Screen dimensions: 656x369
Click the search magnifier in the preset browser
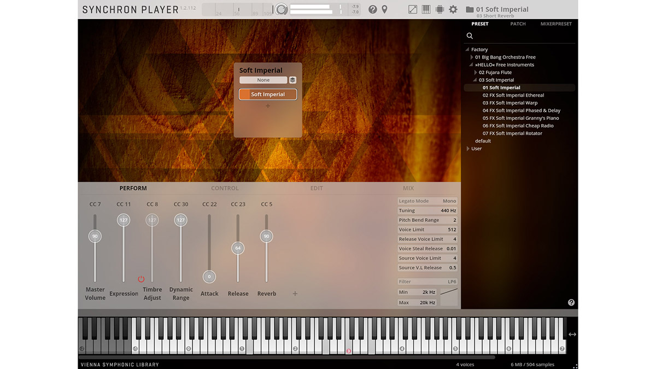point(470,36)
